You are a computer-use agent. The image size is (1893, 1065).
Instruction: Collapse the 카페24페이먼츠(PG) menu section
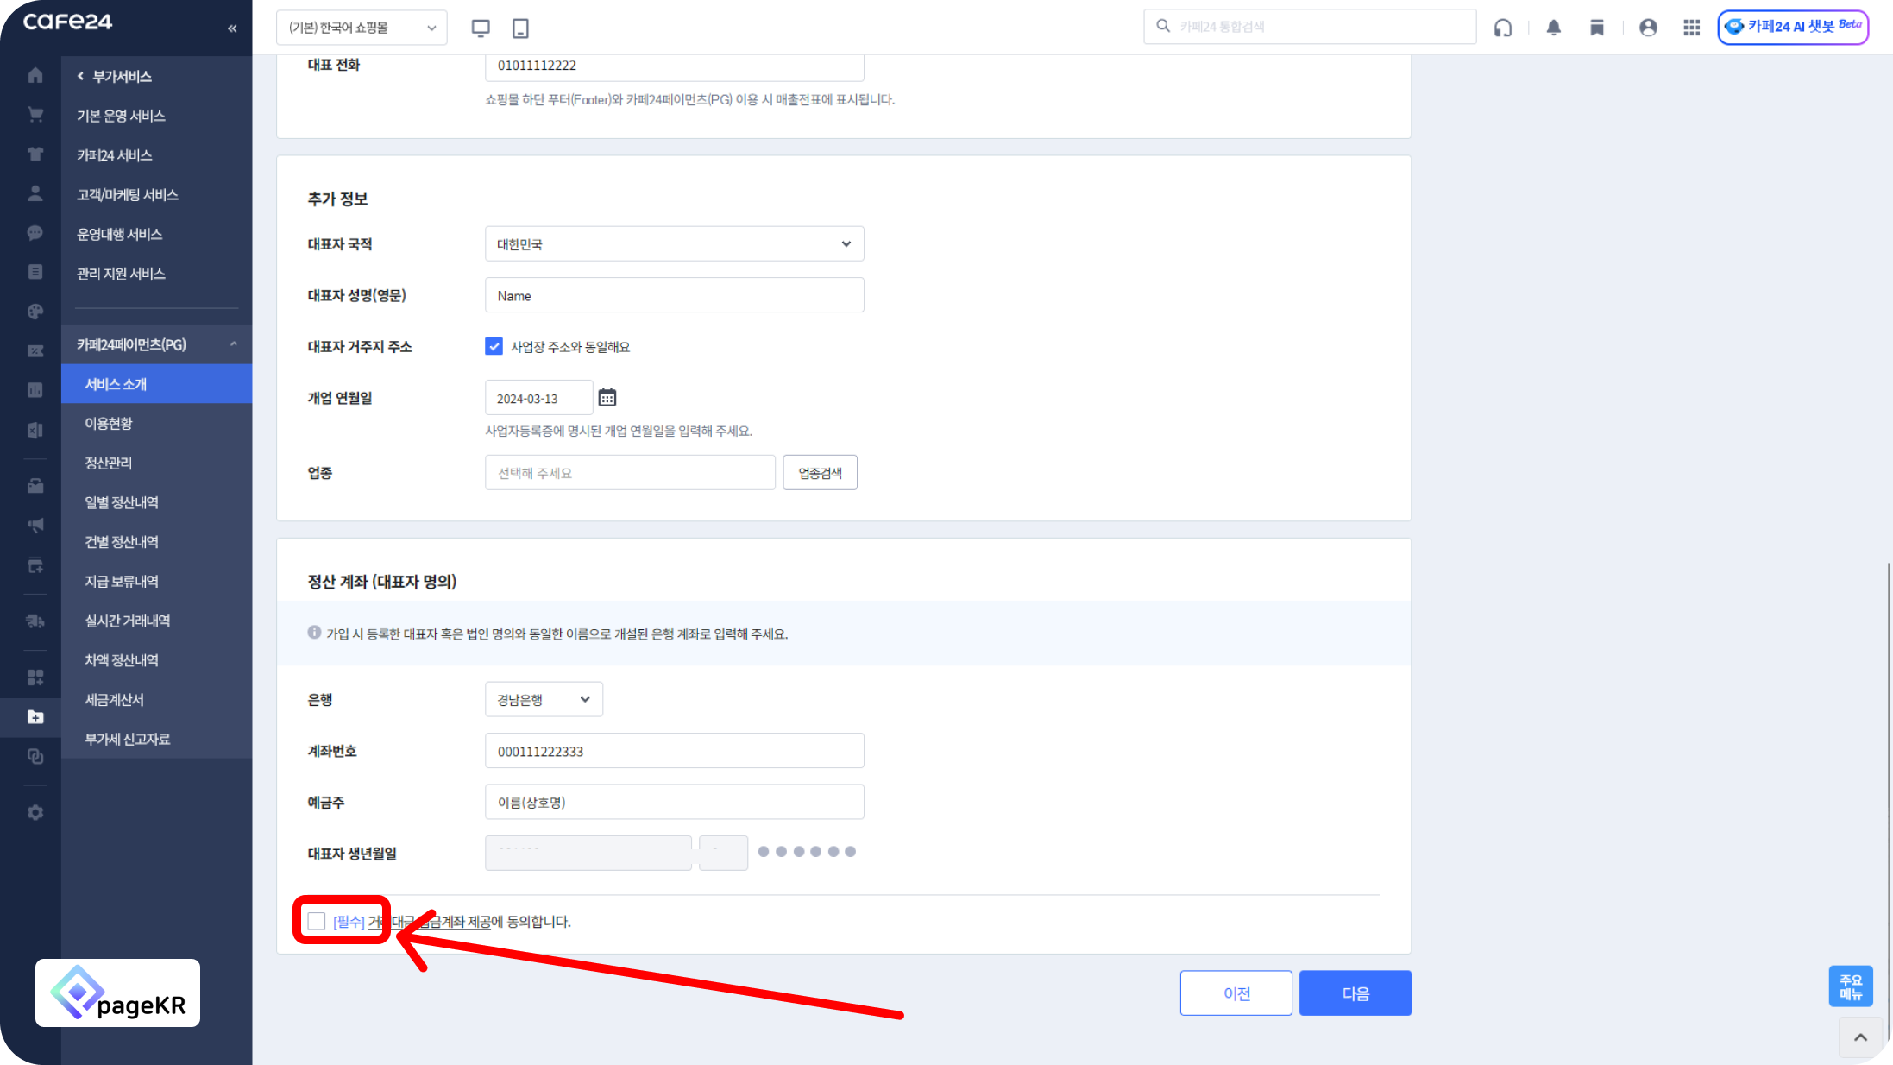point(234,344)
